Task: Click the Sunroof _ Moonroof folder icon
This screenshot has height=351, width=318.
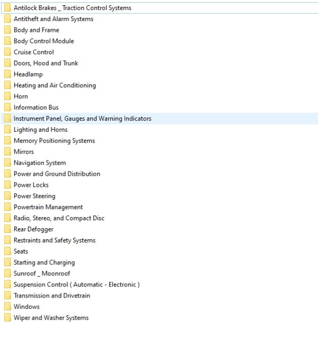Action: click(x=7, y=274)
